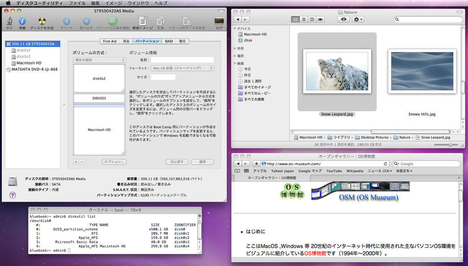Click the オプション options button
The image size is (468, 266).
(x=115, y=162)
